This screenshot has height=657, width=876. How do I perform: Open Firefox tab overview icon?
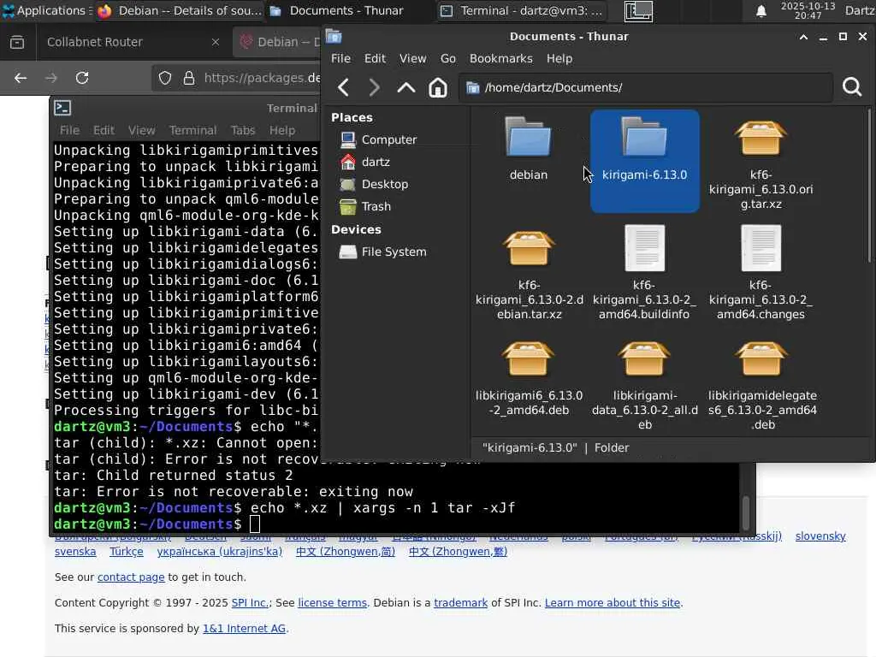pyautogui.click(x=17, y=42)
